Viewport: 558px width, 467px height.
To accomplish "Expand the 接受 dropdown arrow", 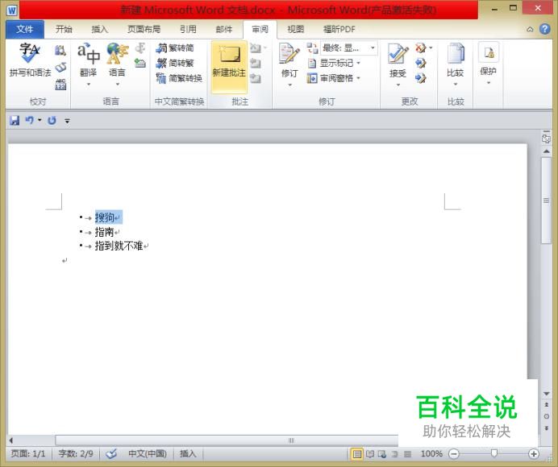I will pos(398,85).
